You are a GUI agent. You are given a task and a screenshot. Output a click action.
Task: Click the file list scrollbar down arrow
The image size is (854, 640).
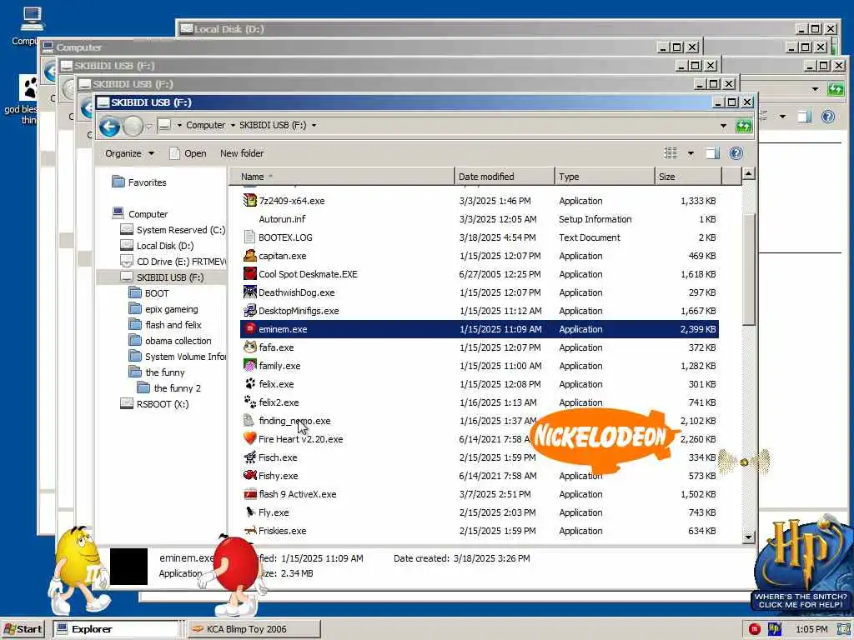point(748,537)
